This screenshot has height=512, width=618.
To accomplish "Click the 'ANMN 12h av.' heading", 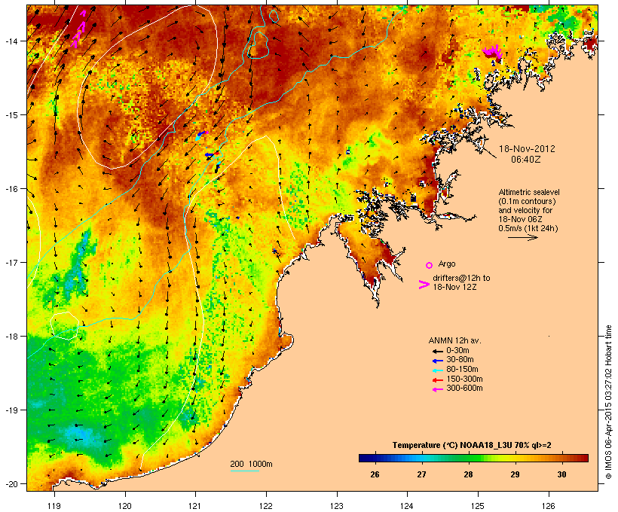I will coord(454,340).
